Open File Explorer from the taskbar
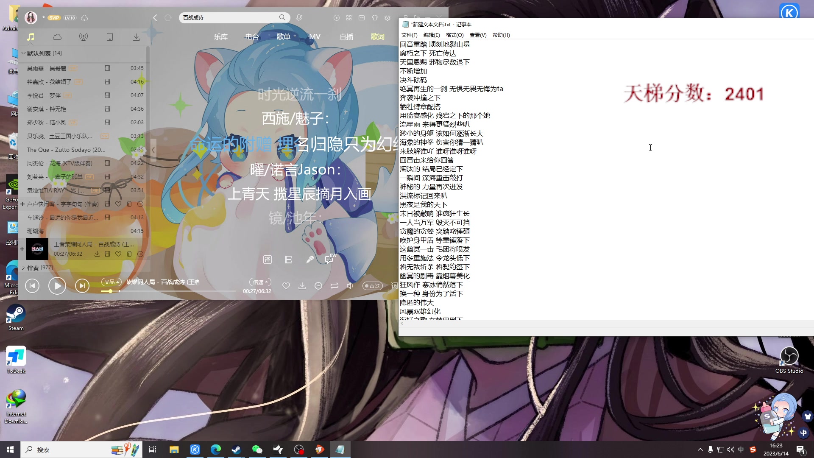This screenshot has width=814, height=458. (x=174, y=450)
